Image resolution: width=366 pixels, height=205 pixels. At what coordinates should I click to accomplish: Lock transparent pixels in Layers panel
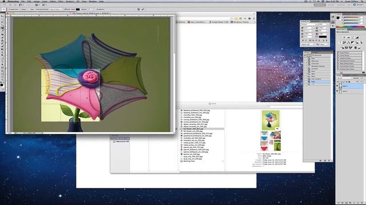[342, 82]
